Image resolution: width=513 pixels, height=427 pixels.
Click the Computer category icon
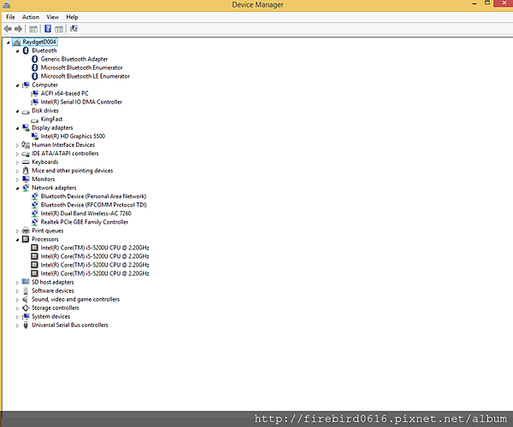(26, 85)
